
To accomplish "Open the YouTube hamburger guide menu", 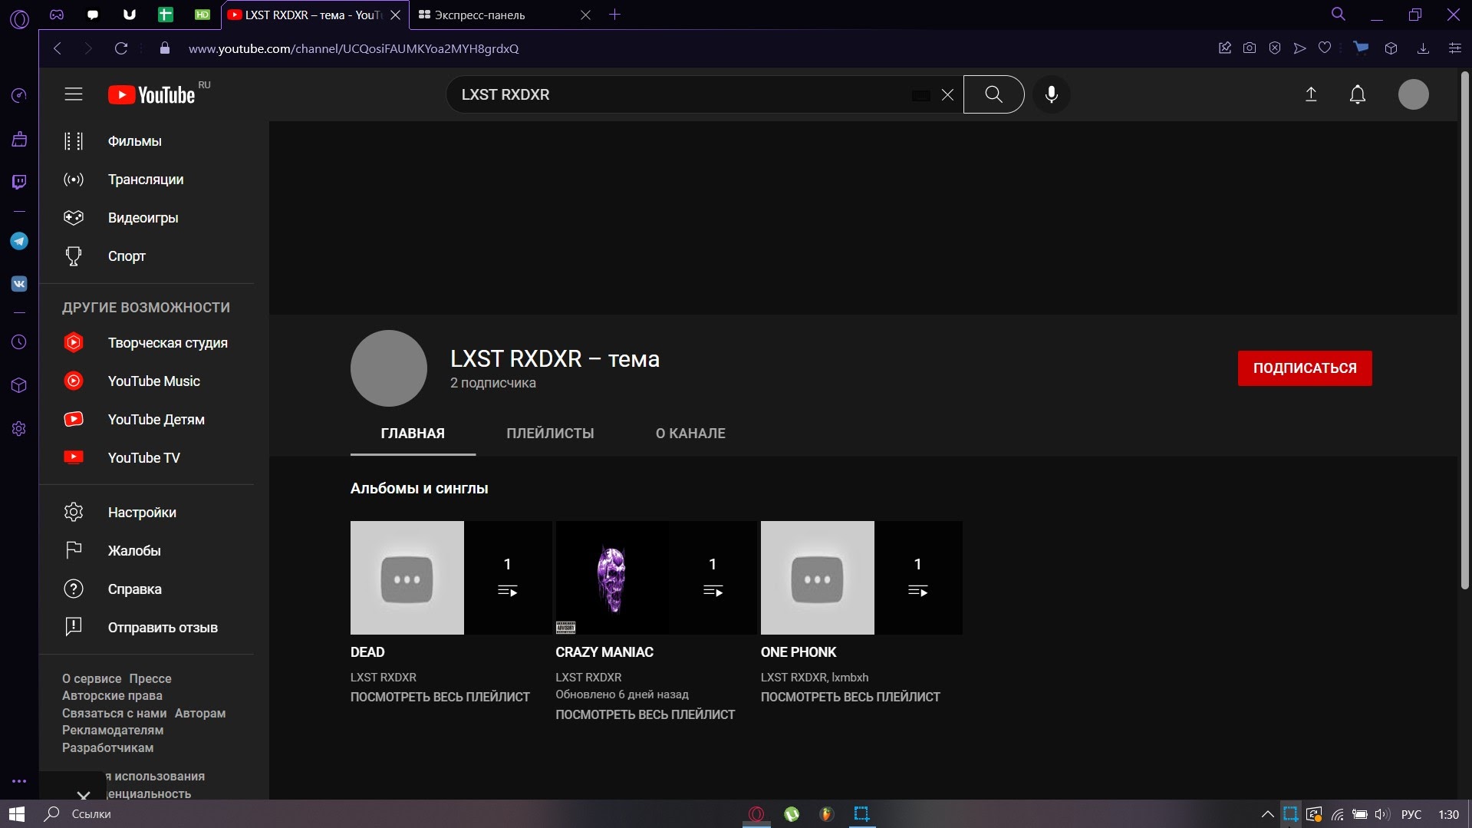I will point(74,94).
